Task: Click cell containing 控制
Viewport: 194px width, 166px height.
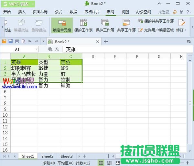Action: pyautogui.click(x=71, y=80)
